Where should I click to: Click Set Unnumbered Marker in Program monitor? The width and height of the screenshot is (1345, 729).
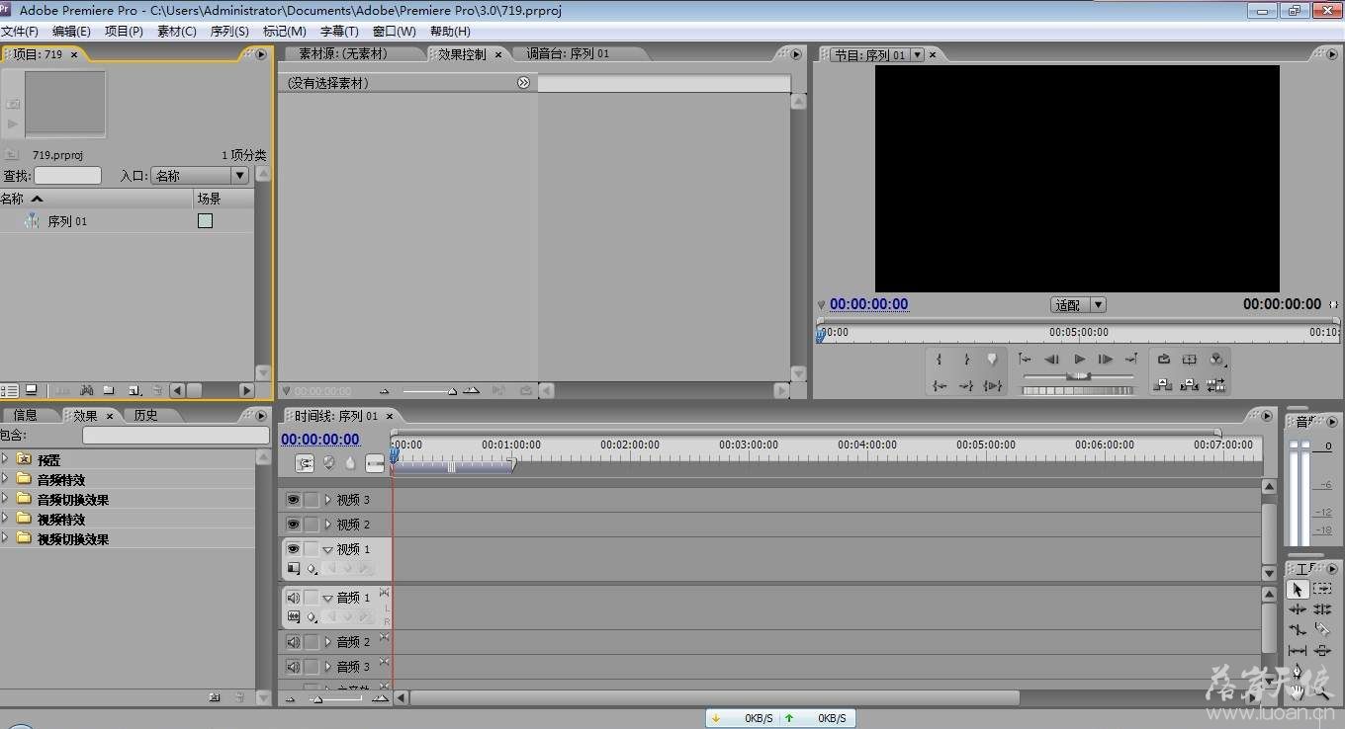click(x=992, y=360)
